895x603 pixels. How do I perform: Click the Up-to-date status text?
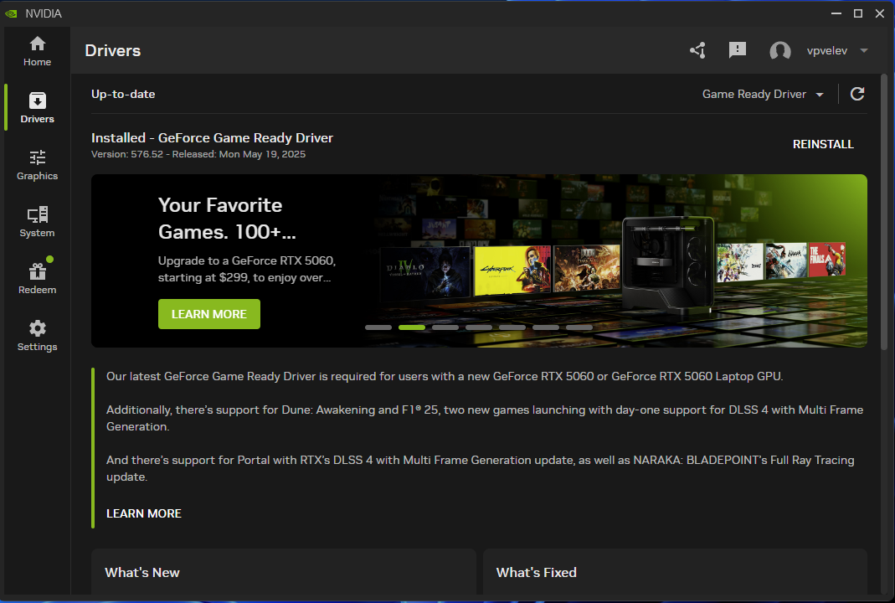pos(123,94)
